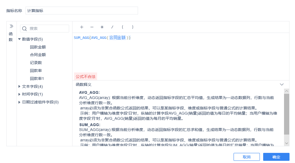The height and width of the screenshot is (163, 295).
Task: Focus the 搜索 field search box
Action: tap(44, 28)
